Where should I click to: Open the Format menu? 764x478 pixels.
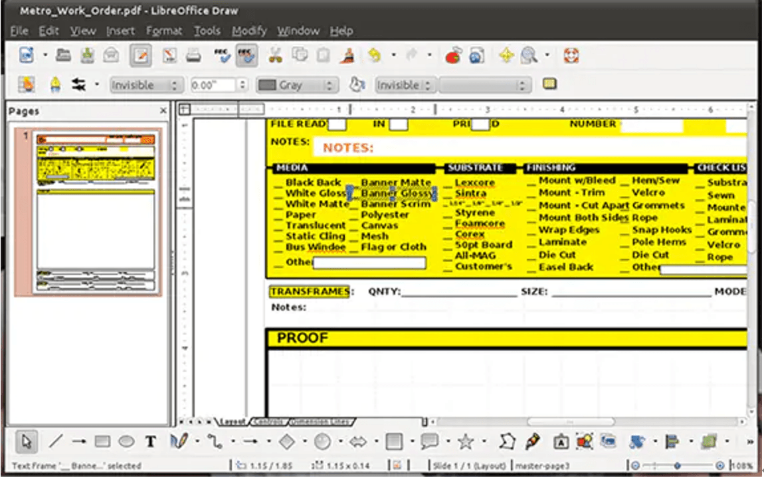tap(164, 31)
